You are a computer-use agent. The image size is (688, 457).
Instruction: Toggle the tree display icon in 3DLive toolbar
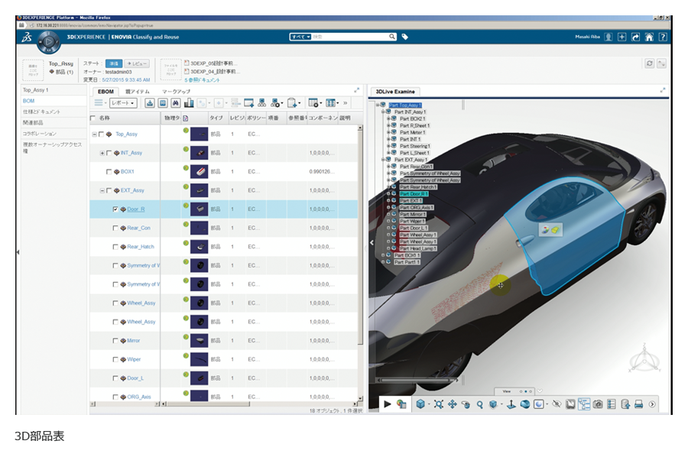click(584, 404)
